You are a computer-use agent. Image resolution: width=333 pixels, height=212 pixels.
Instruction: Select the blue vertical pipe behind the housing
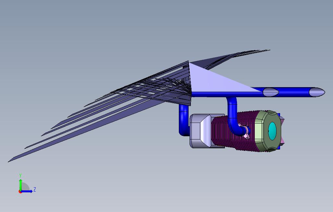click(x=184, y=120)
